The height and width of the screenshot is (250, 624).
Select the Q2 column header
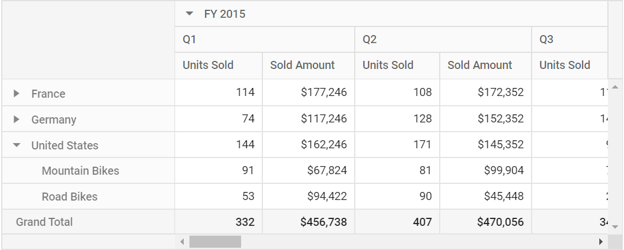[x=443, y=40]
